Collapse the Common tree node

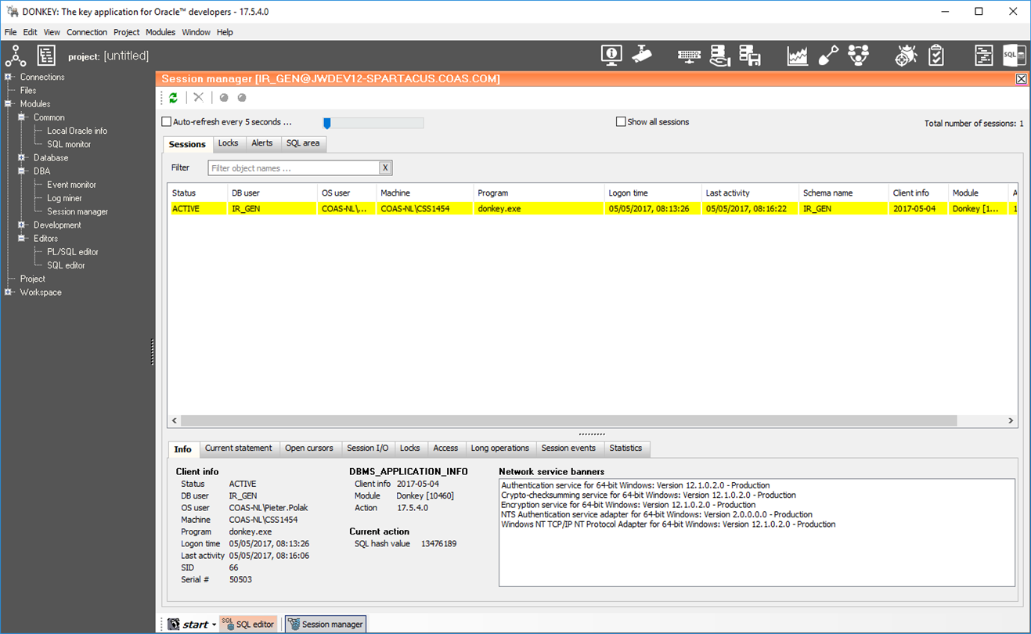coord(22,117)
